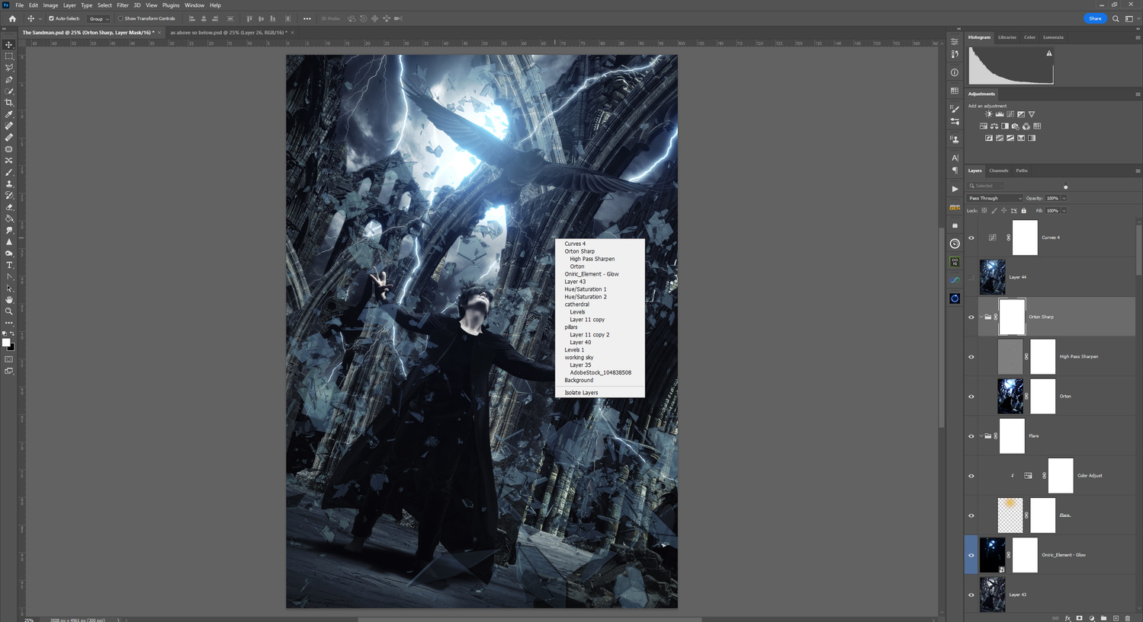
Task: Select 'High Pass Sharpen' in context menu
Action: click(x=592, y=259)
